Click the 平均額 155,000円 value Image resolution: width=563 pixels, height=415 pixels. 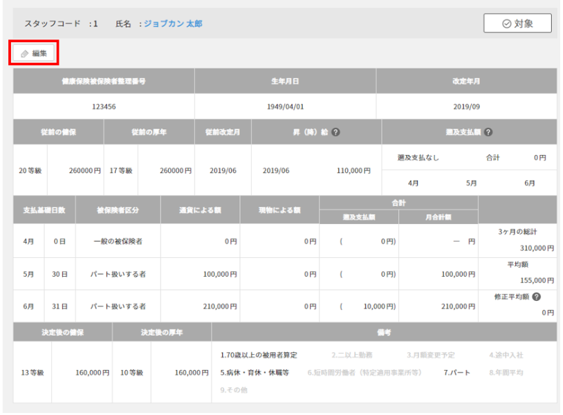point(537,280)
